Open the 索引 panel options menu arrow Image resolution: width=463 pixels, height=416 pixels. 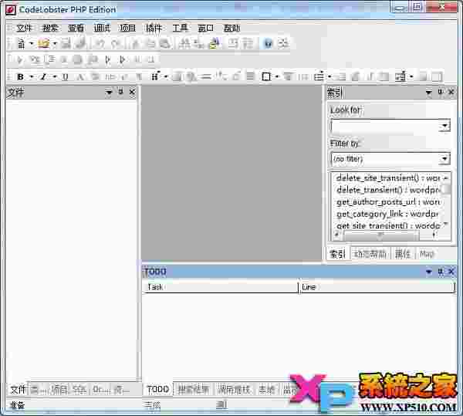point(428,93)
